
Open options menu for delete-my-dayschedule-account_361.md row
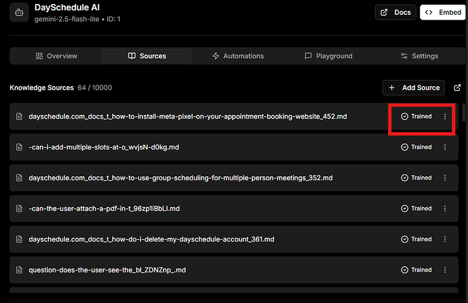(445, 239)
